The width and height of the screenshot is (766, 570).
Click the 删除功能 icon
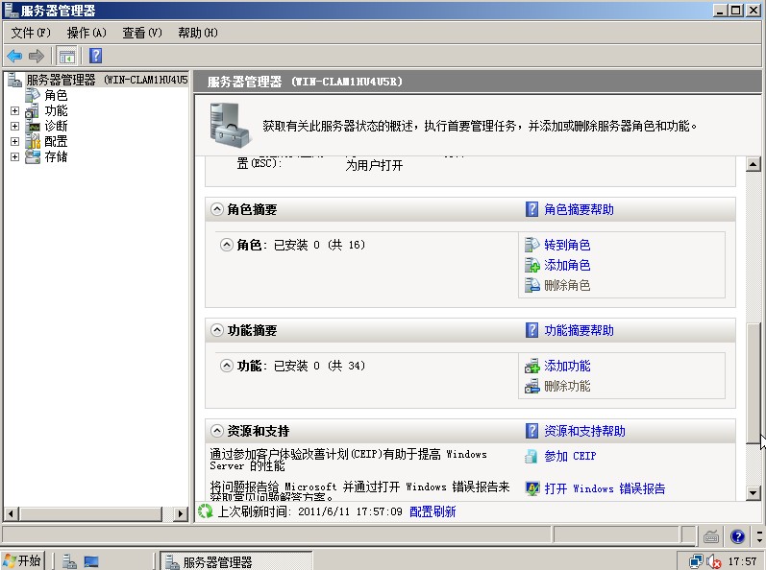point(531,386)
